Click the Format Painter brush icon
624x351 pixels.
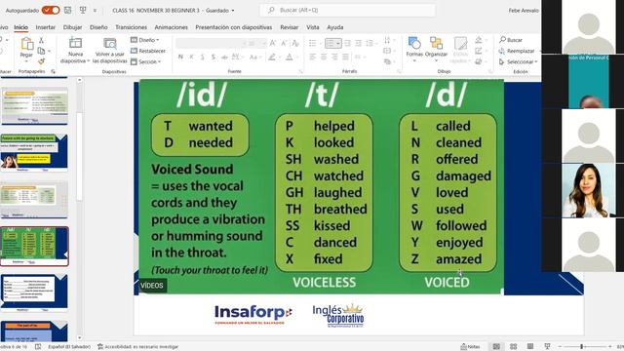(41, 61)
